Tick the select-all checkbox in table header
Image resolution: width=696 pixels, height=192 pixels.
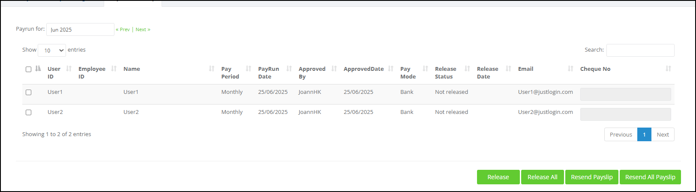click(x=28, y=69)
